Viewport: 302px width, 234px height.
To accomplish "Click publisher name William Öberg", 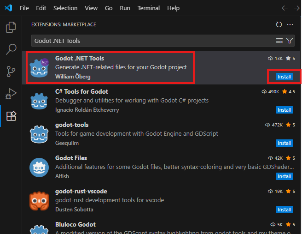I will click(73, 77).
